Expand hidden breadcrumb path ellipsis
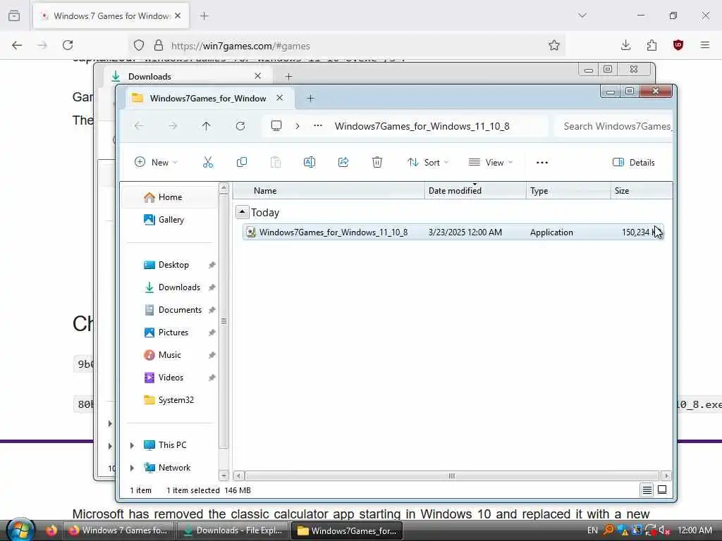The image size is (722, 541). tap(318, 126)
